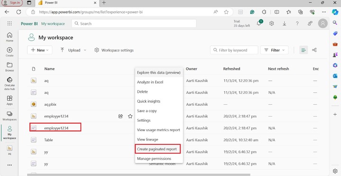Add this page to browser favorites
341x176 pixels.
click(x=226, y=12)
